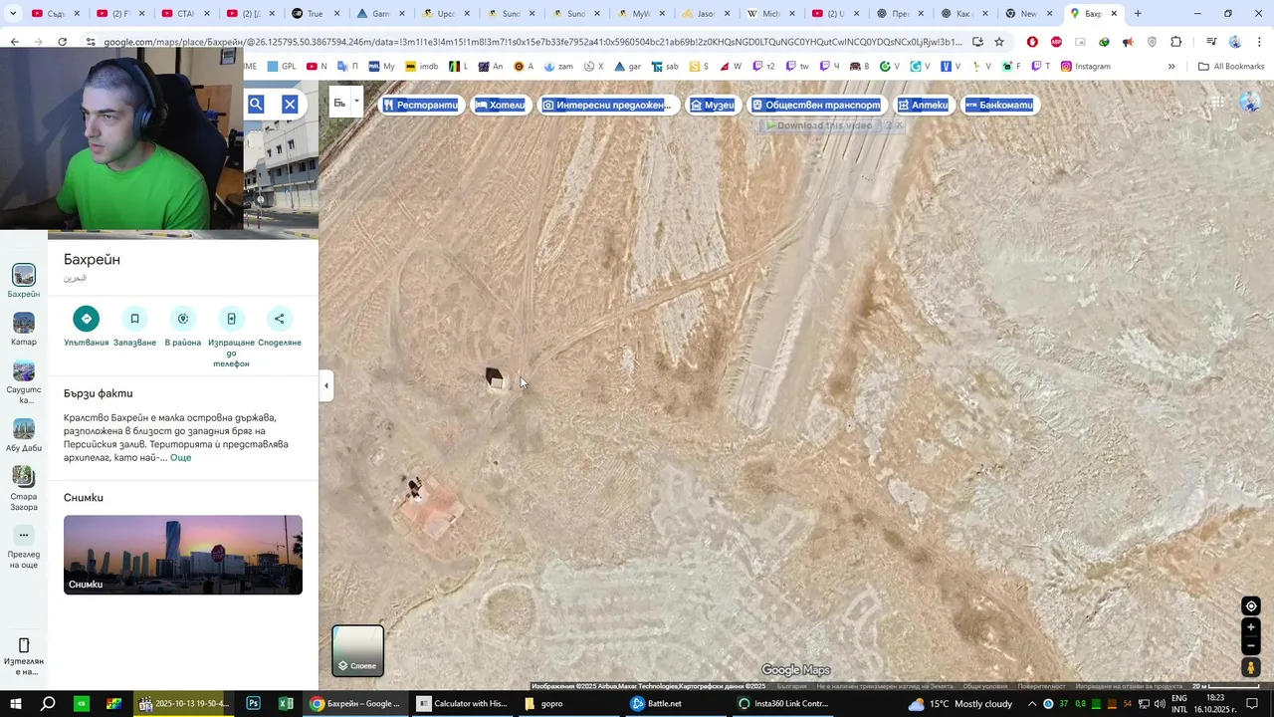This screenshot has height=717, width=1274.
Task: Open Photoshop from the taskbar
Action: [253, 704]
